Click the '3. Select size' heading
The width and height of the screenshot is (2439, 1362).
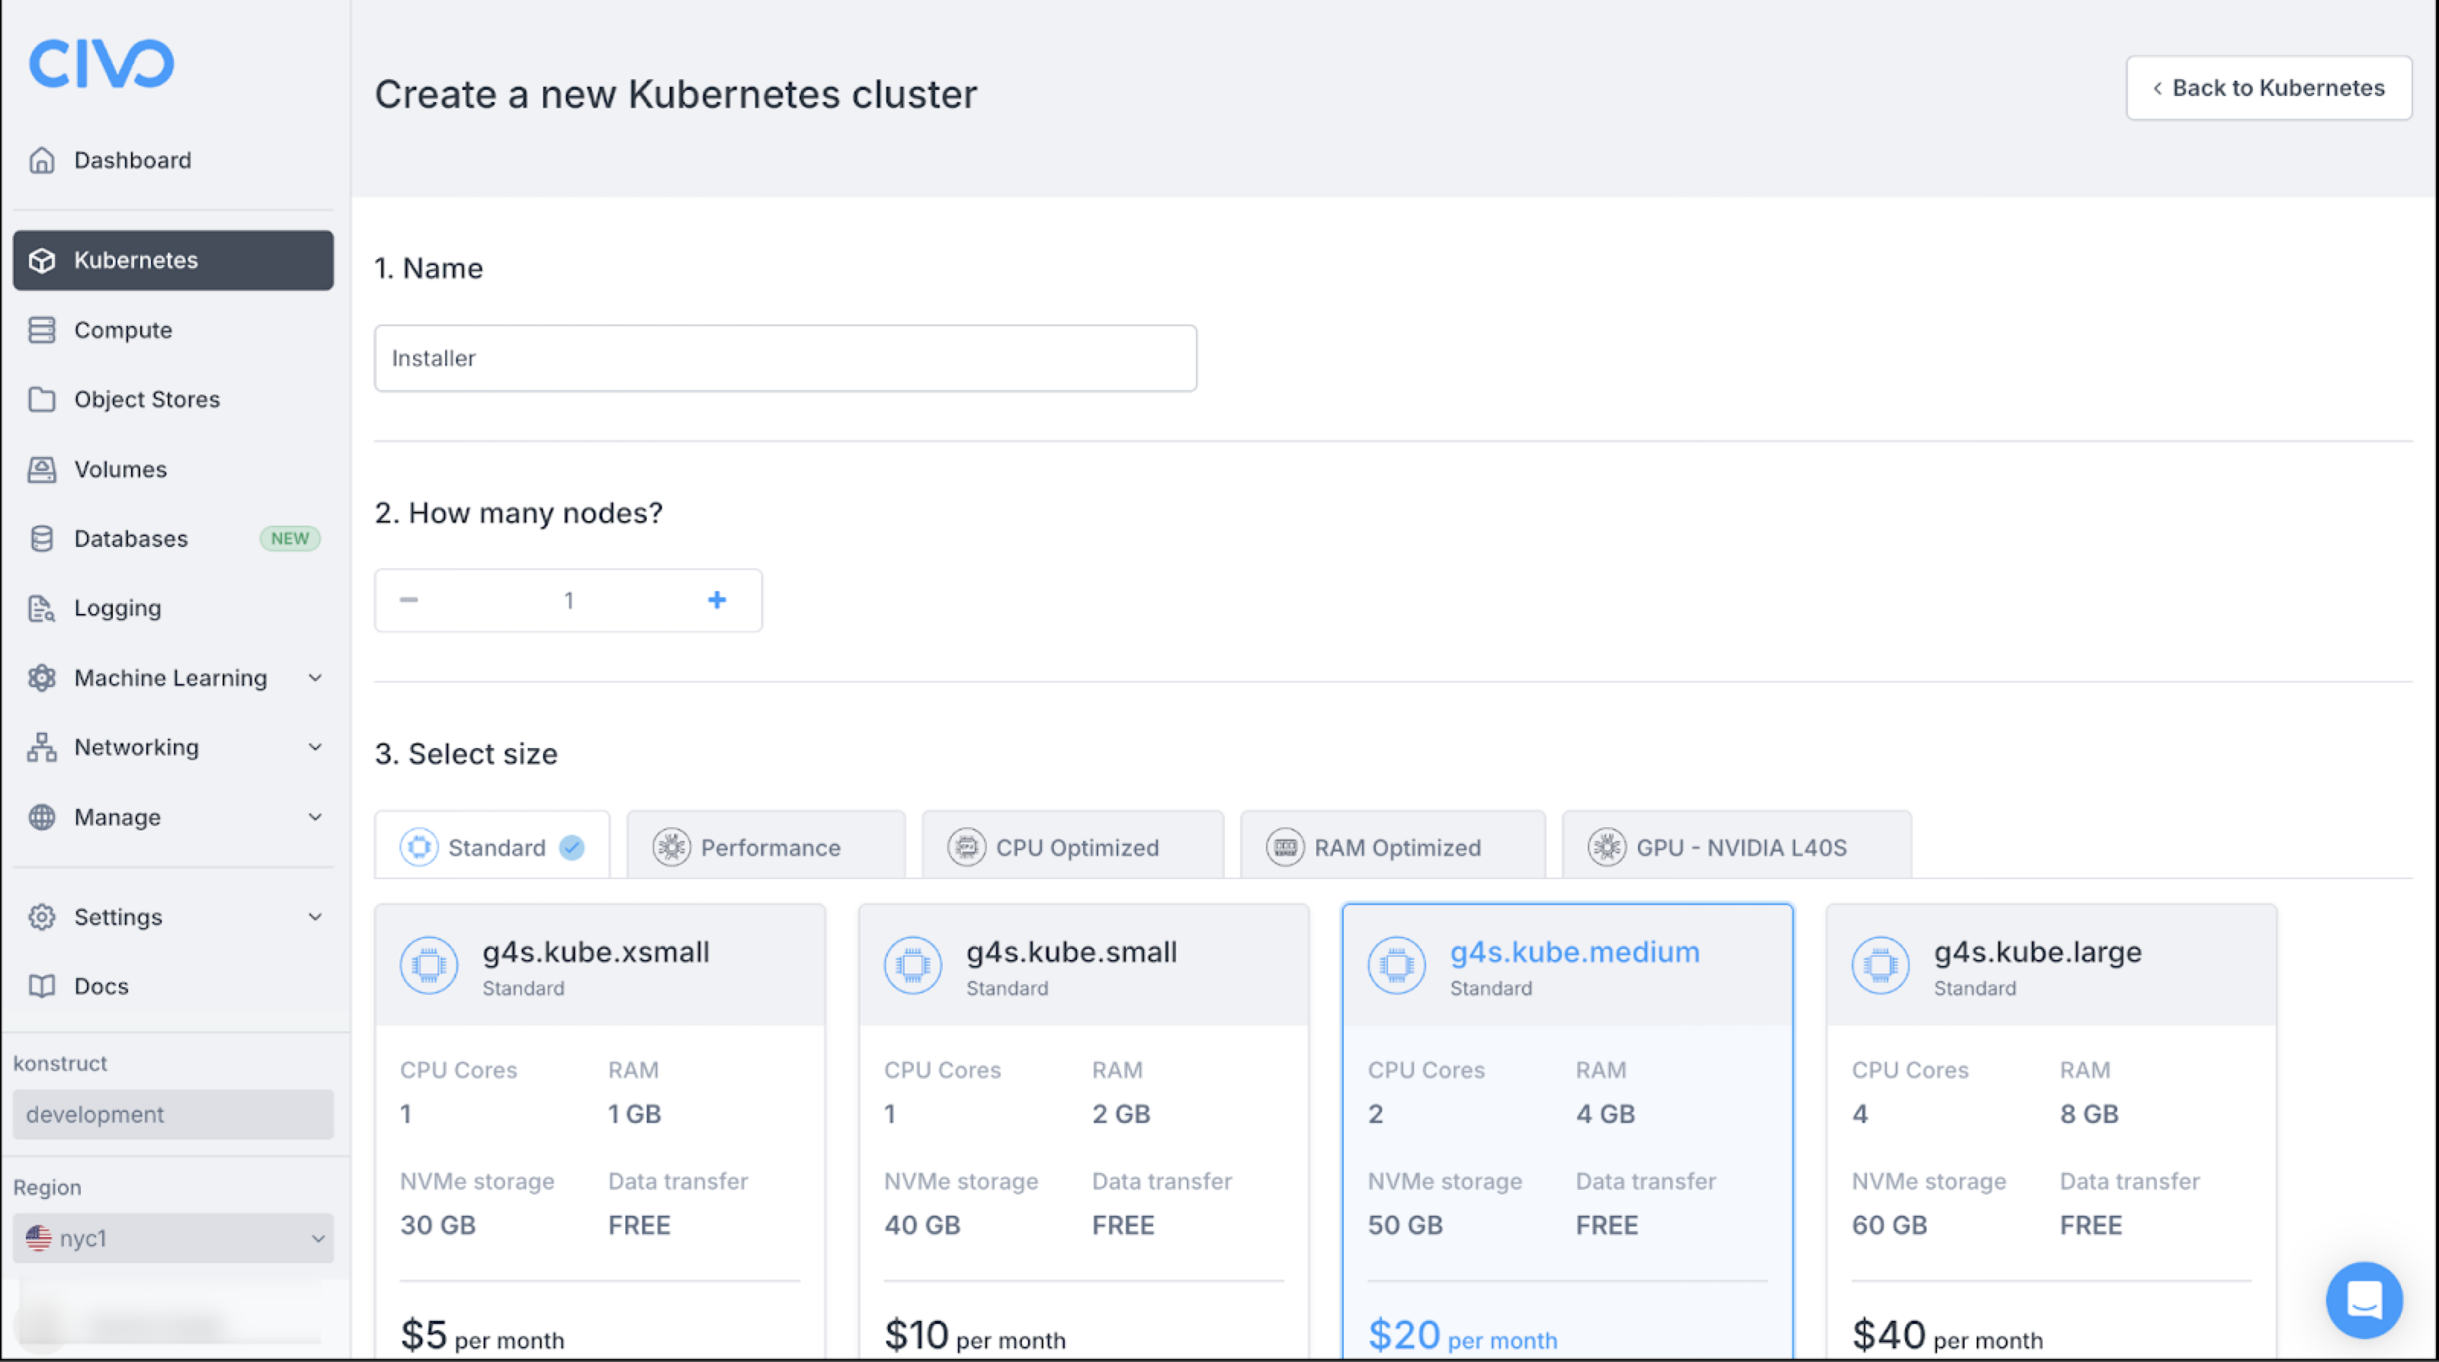466,754
